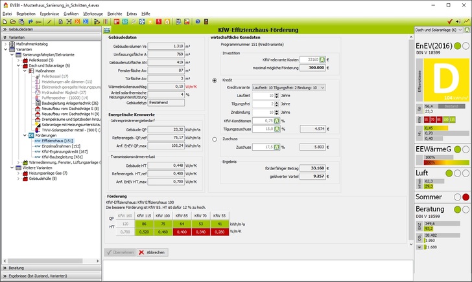Click the Abbrechen button

point(152,252)
